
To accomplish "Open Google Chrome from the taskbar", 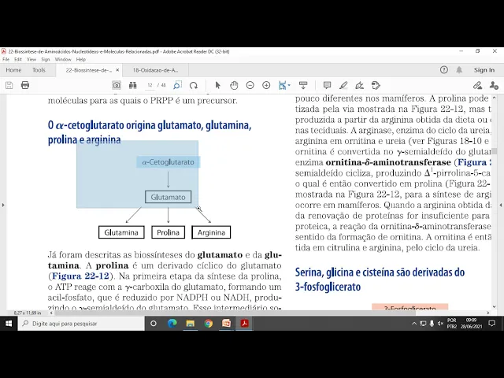I will point(208,324).
